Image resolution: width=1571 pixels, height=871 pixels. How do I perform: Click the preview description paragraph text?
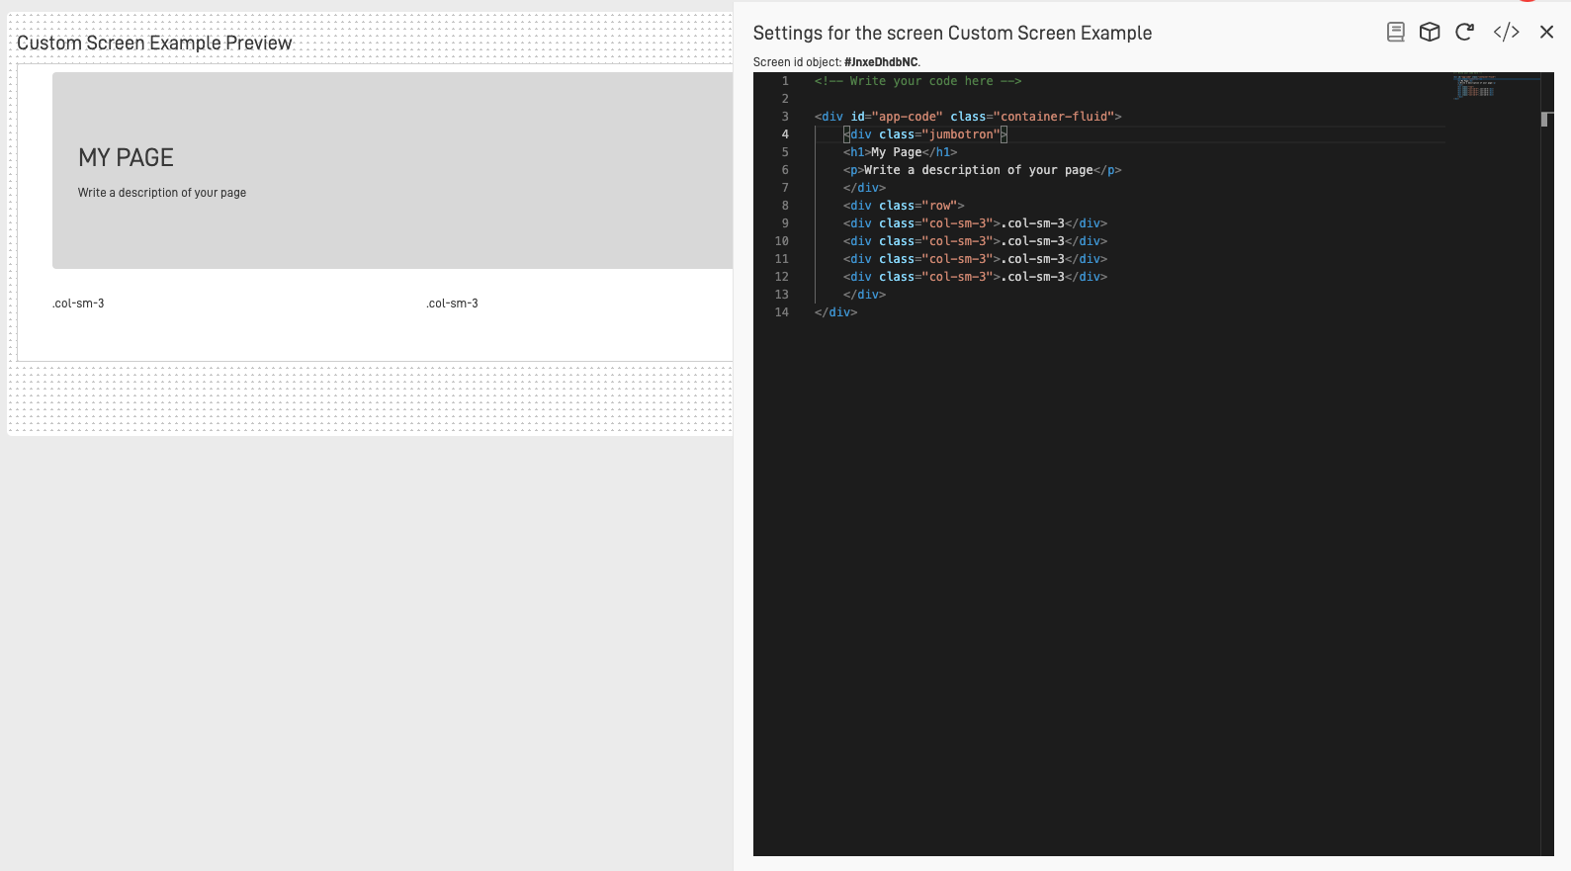(x=162, y=193)
